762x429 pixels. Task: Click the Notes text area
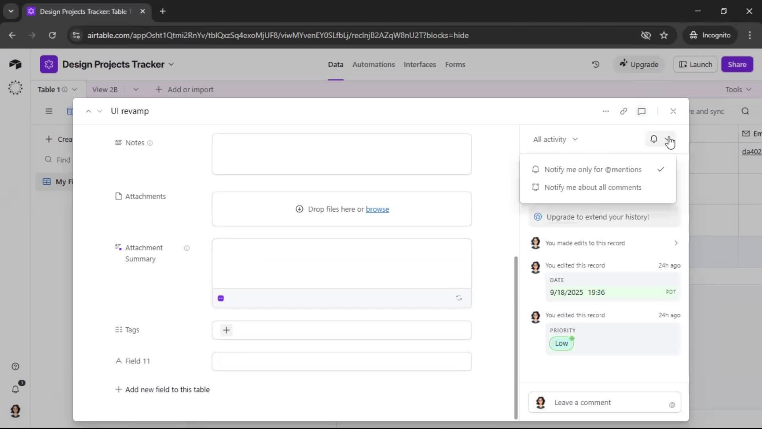(x=342, y=154)
